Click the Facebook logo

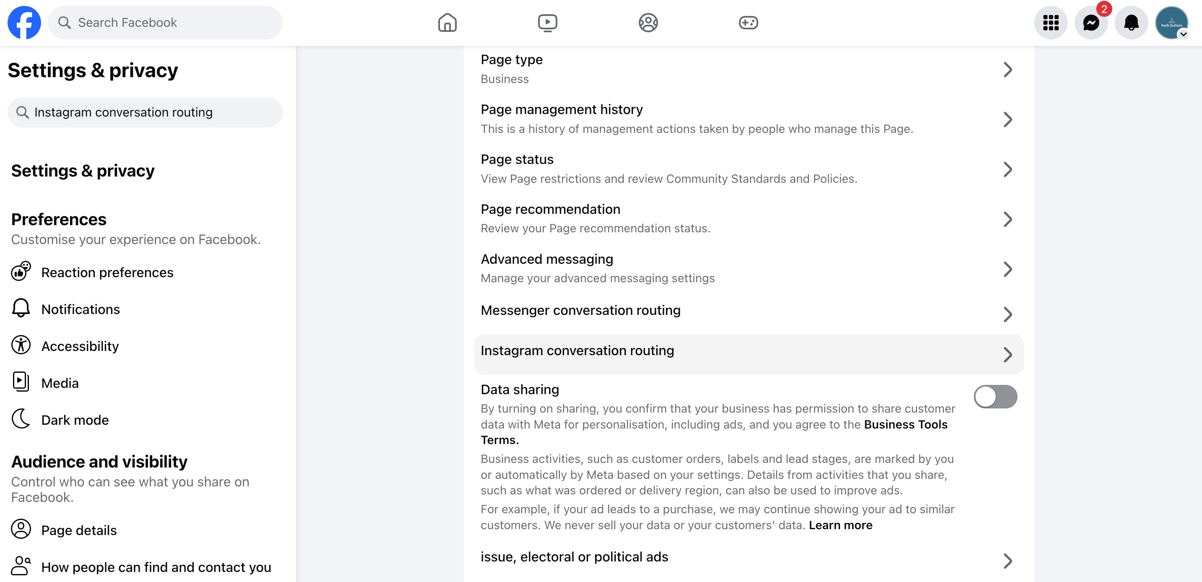[24, 22]
